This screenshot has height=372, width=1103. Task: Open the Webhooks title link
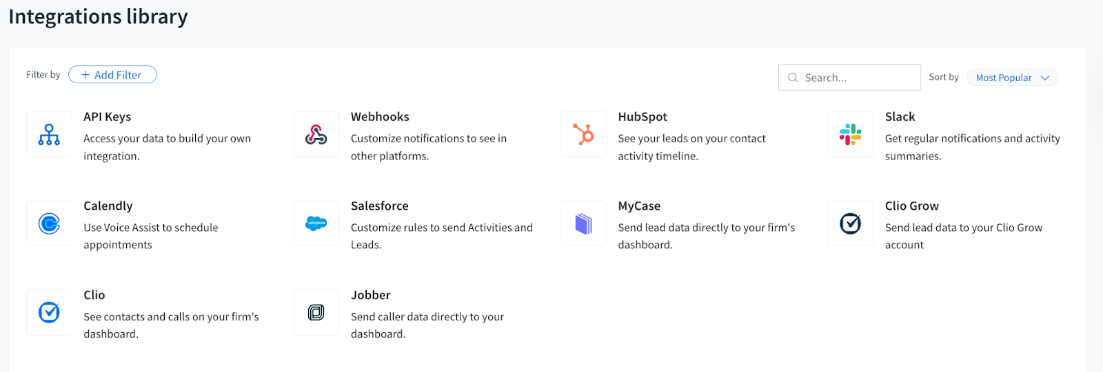(x=380, y=117)
